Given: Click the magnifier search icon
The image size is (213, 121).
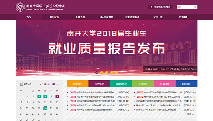Looking at the screenshot, I should click(x=195, y=7).
